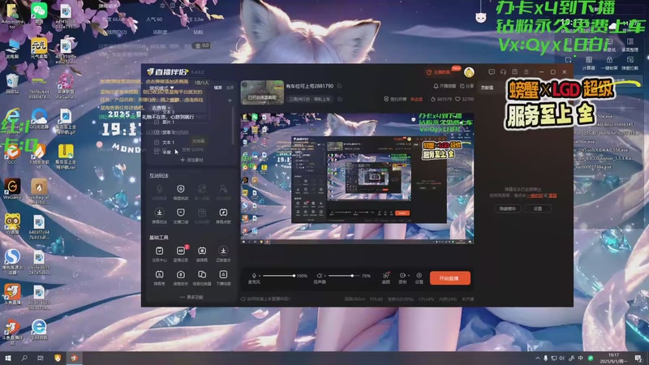The image size is (649, 365).
Task: Click 分享 share link
Action: (467, 86)
